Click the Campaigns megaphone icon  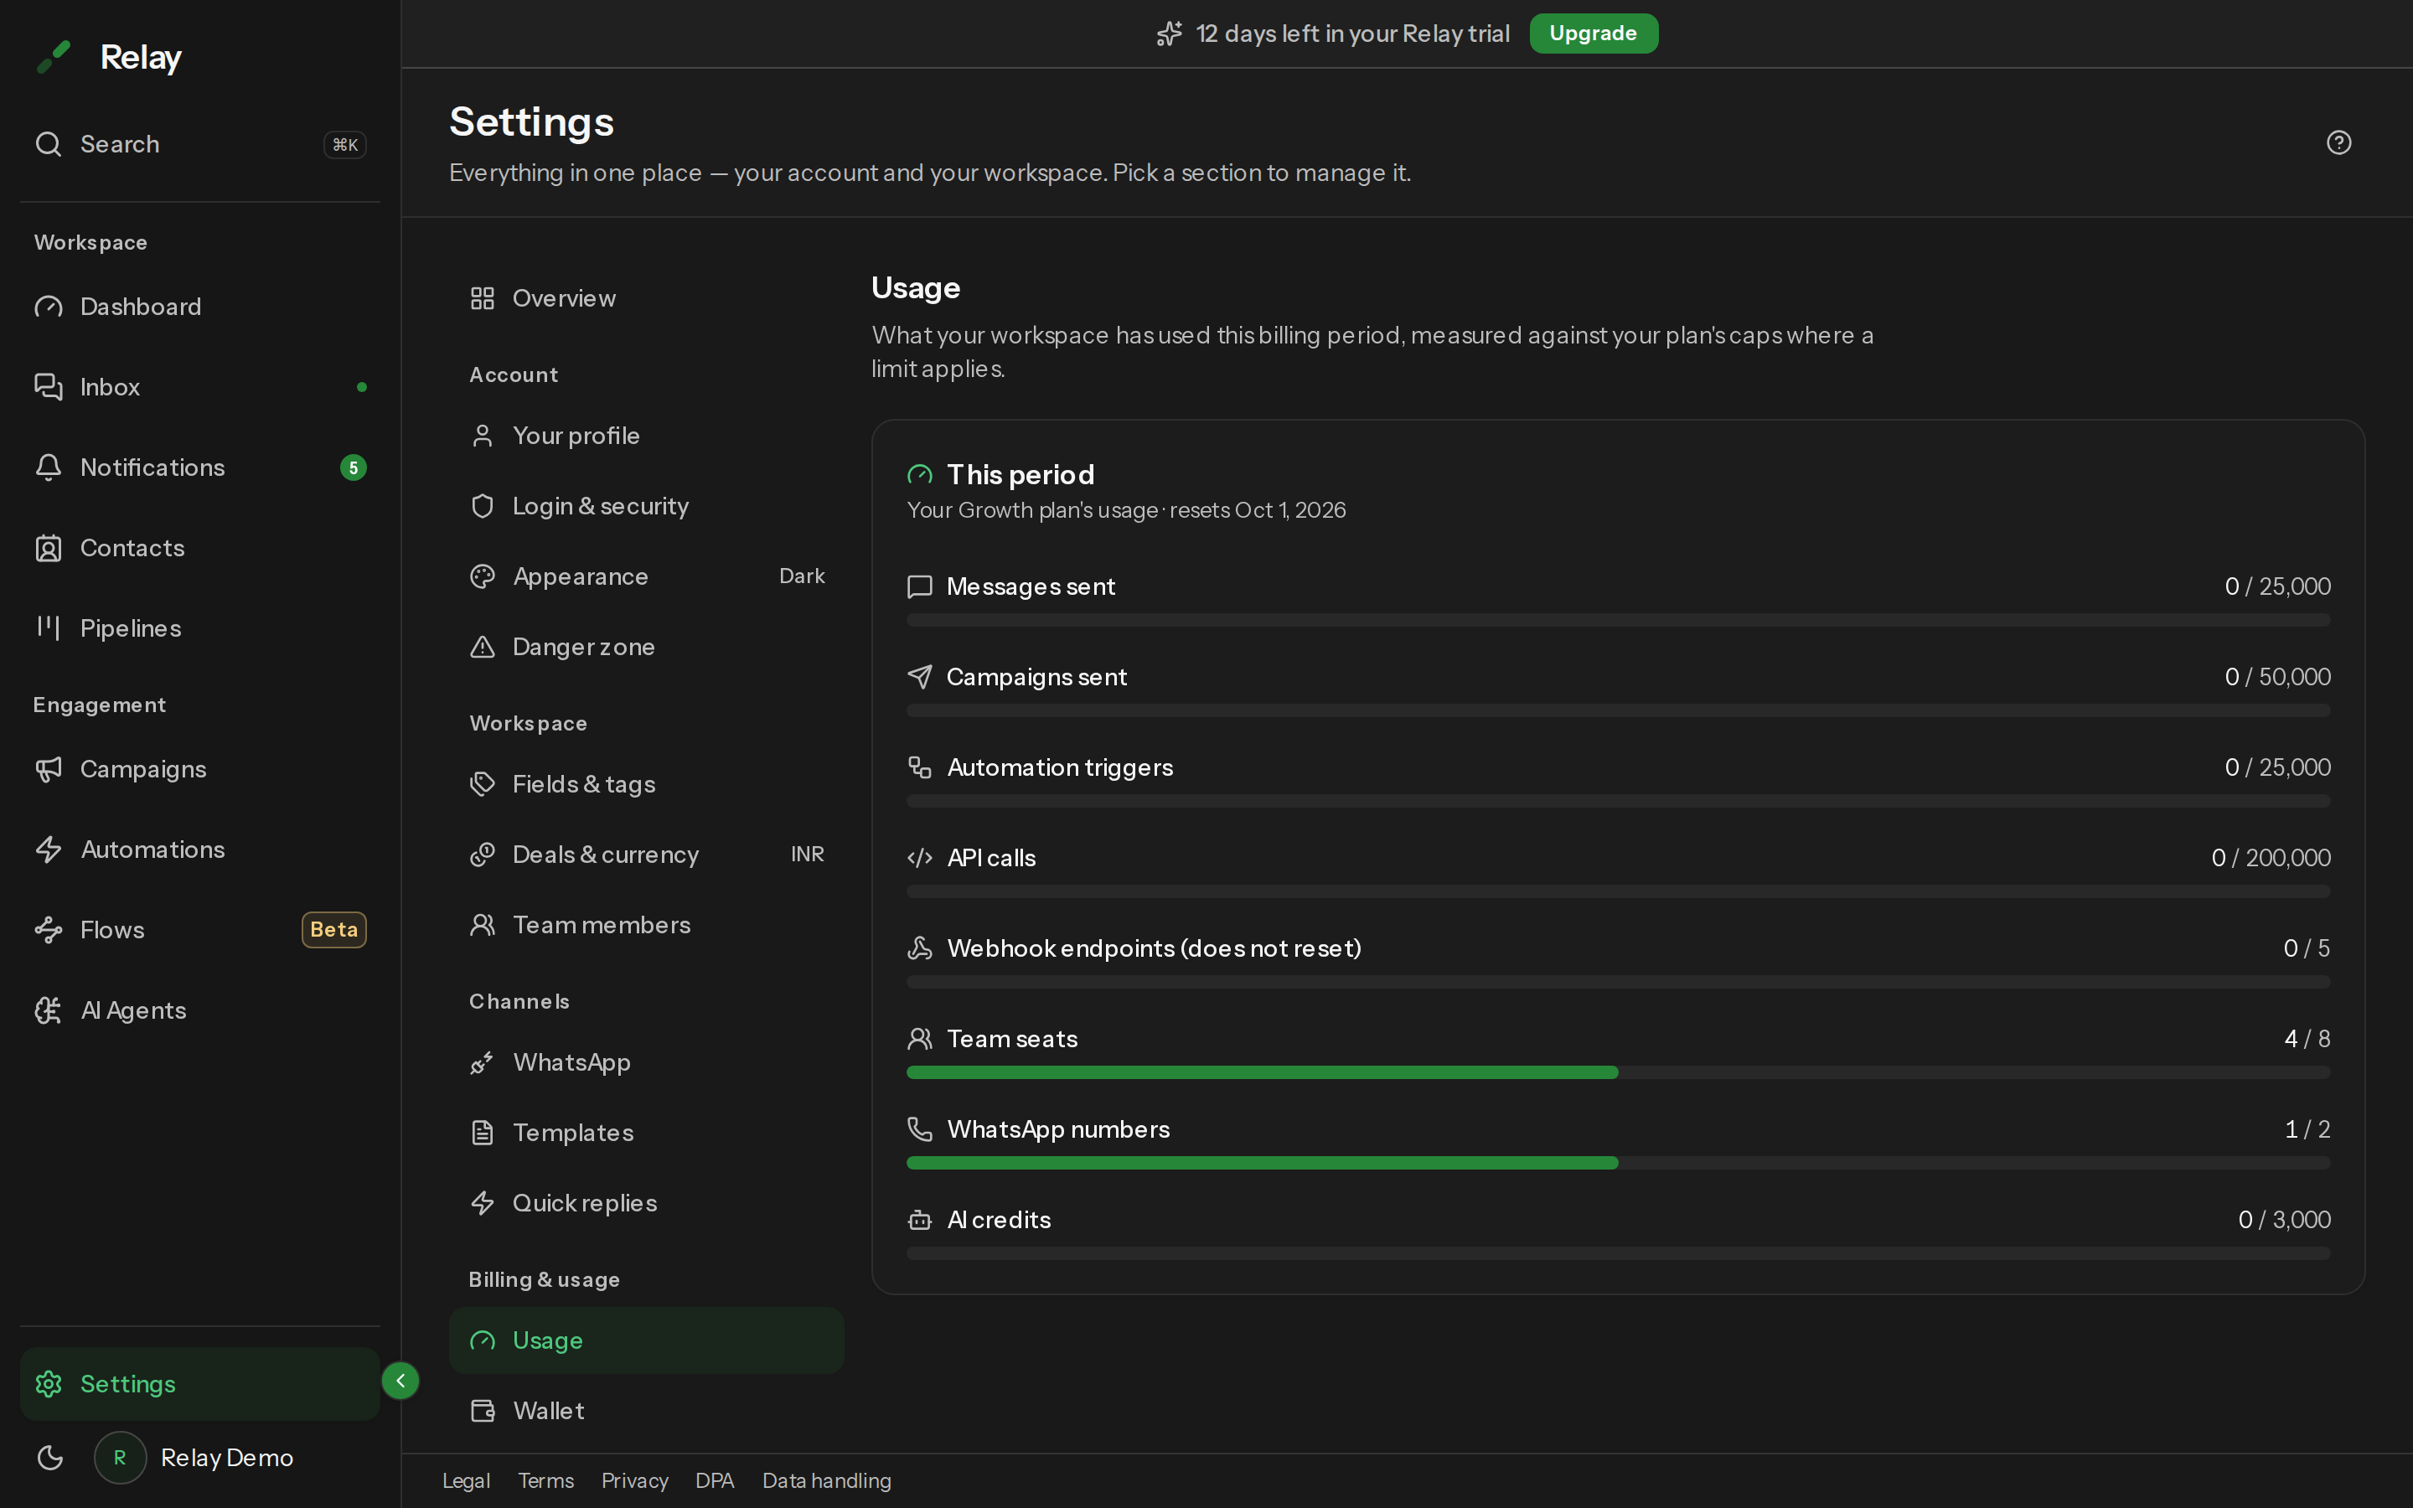click(48, 769)
